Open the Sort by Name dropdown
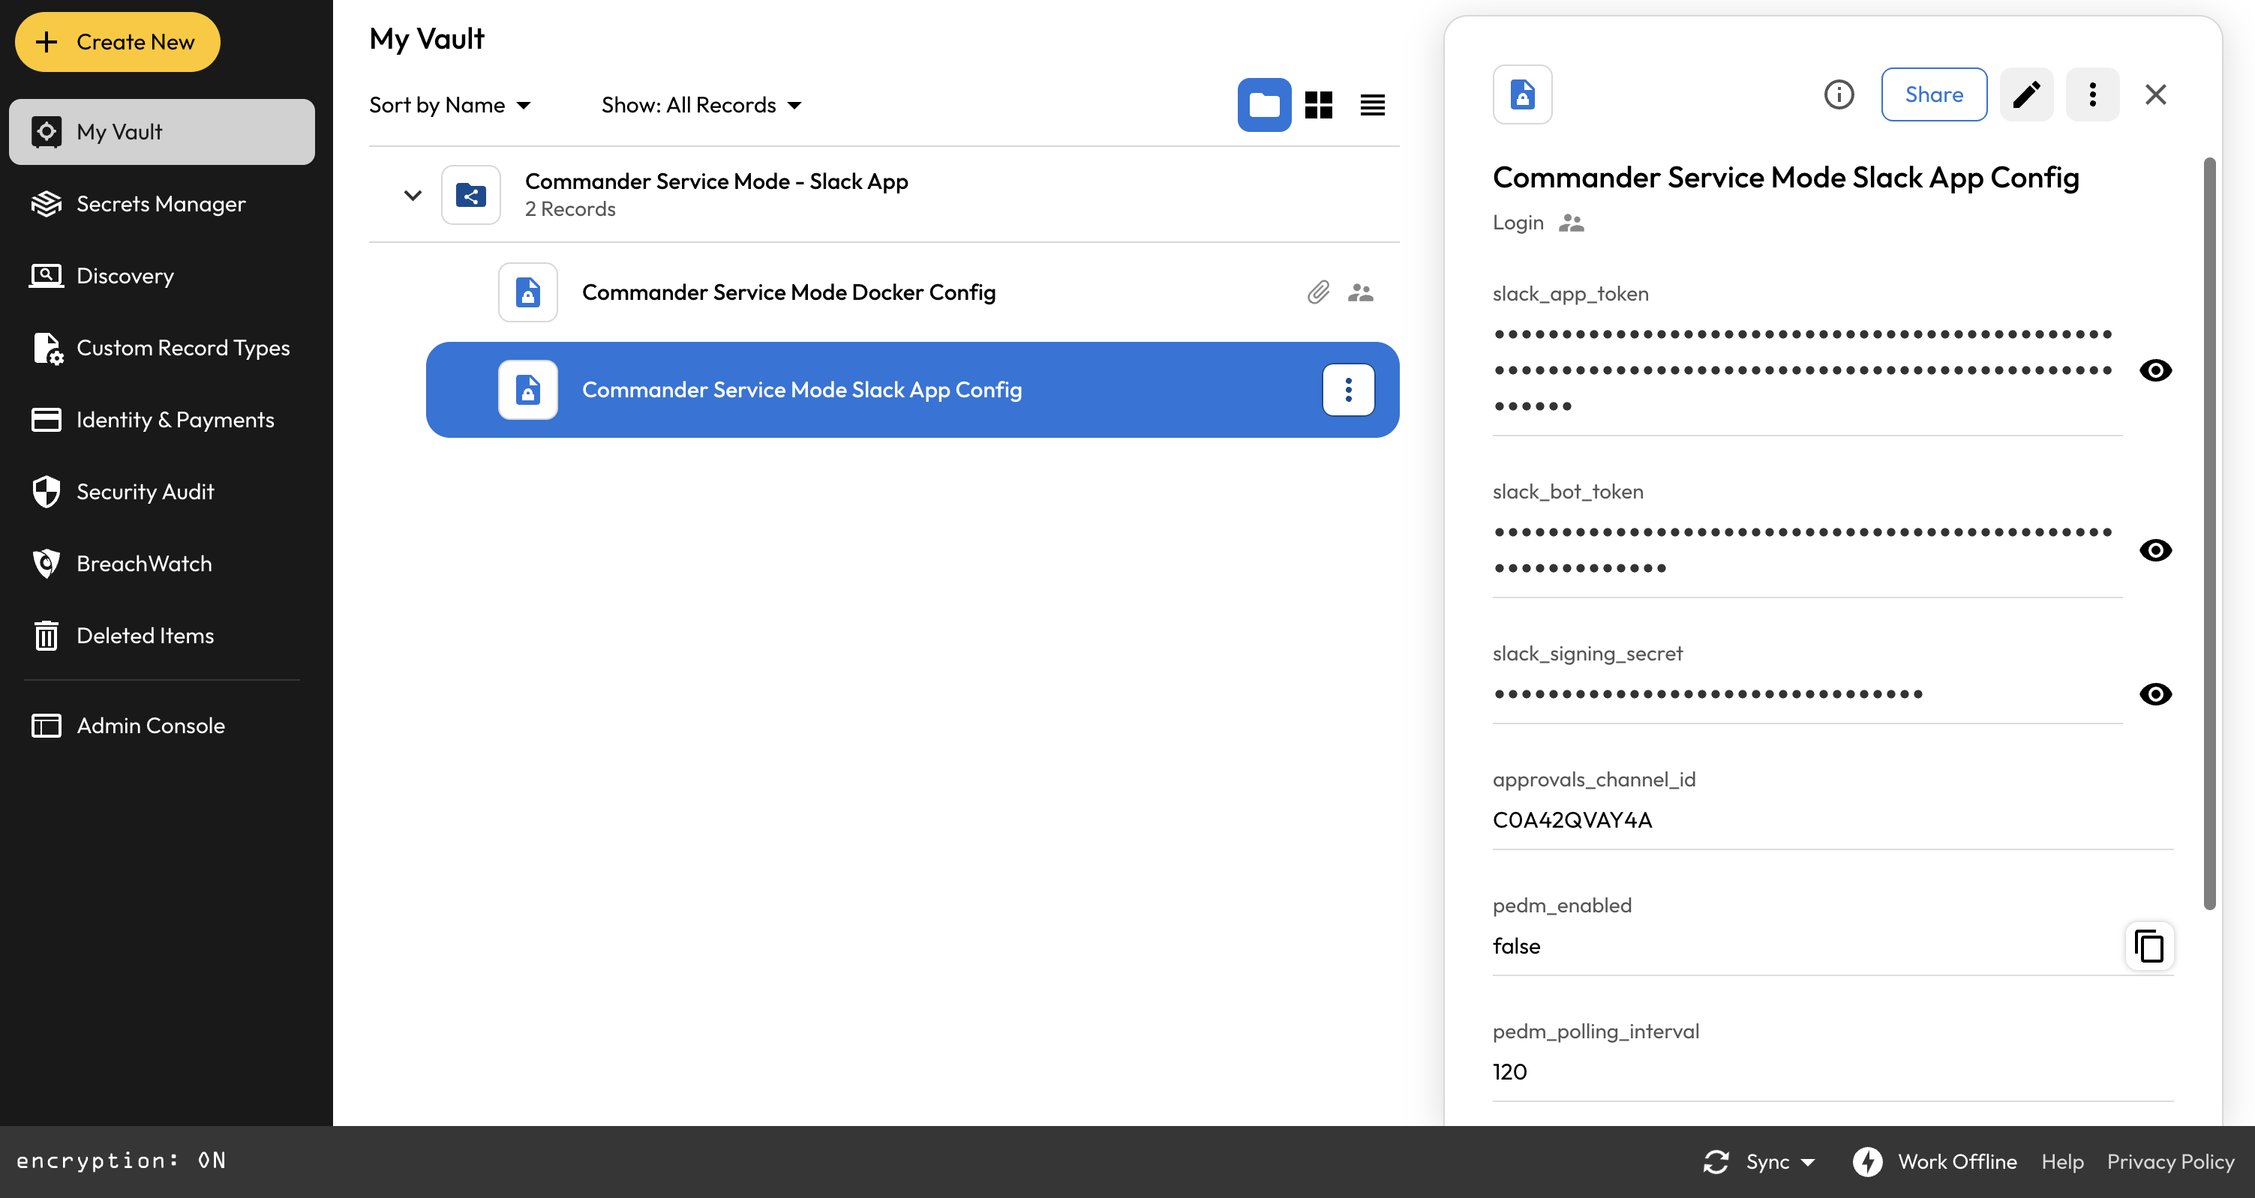 (450, 105)
